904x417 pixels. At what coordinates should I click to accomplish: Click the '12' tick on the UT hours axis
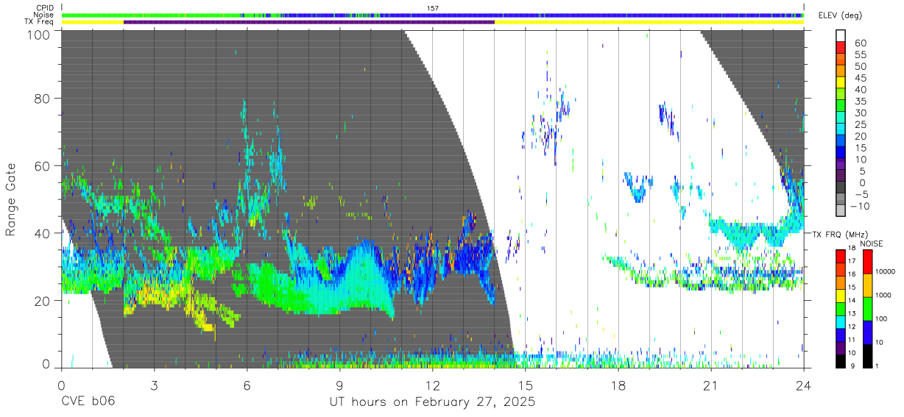point(432,385)
